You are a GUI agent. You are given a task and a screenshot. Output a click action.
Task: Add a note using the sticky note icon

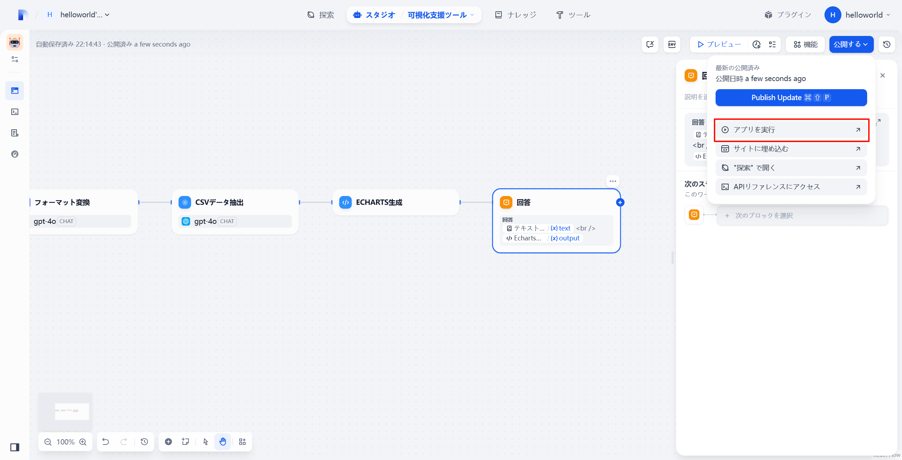pyautogui.click(x=185, y=442)
